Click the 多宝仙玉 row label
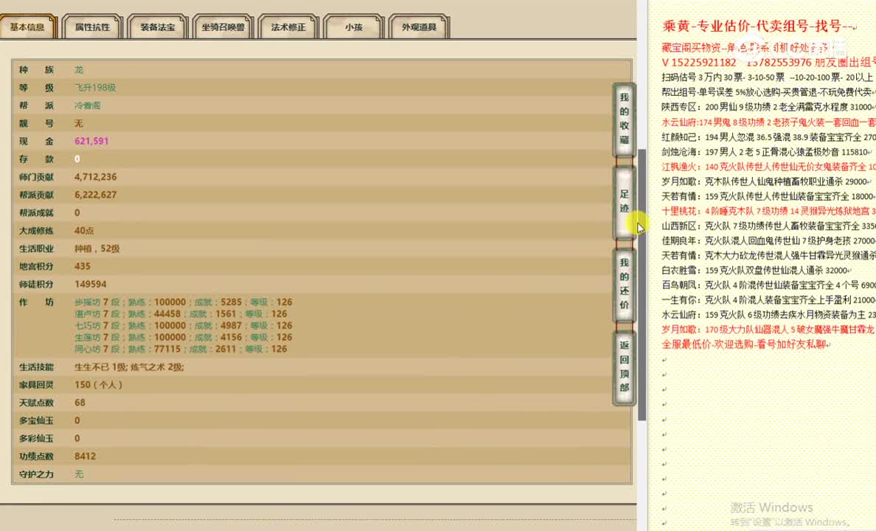 click(x=36, y=421)
